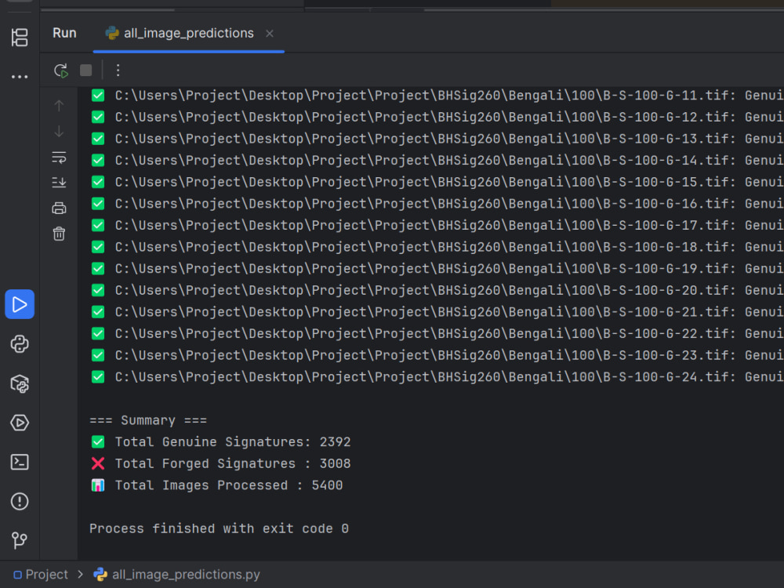
Task: Click the B-S-100-G-13.tif output line
Action: coord(437,139)
